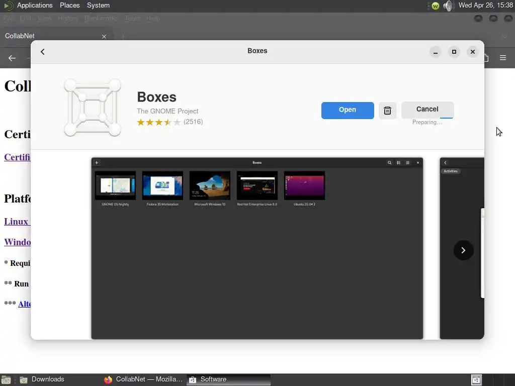This screenshot has height=386, width=515.
Task: Click the Firefox icon in taskbar entry
Action: pos(108,380)
